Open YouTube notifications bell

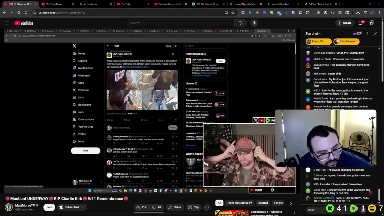pyautogui.click(x=361, y=23)
